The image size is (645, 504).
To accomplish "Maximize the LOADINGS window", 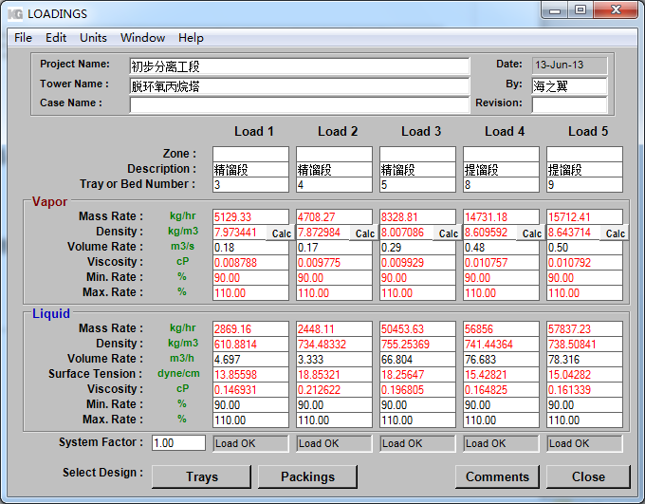I will pos(580,10).
